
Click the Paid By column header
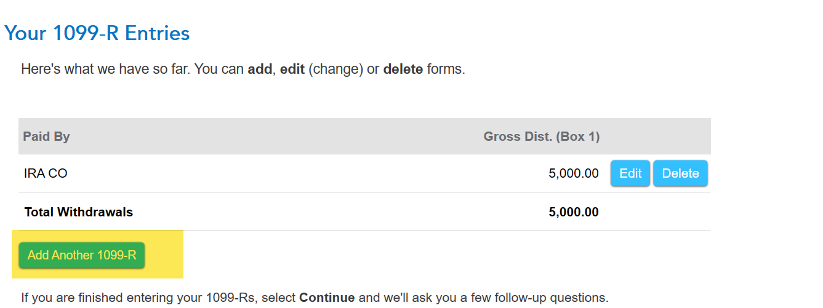[46, 136]
